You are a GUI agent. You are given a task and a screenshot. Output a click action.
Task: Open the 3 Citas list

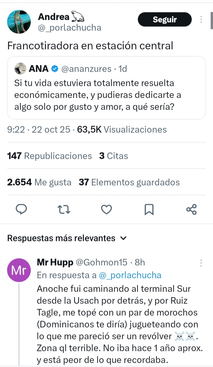point(114,156)
